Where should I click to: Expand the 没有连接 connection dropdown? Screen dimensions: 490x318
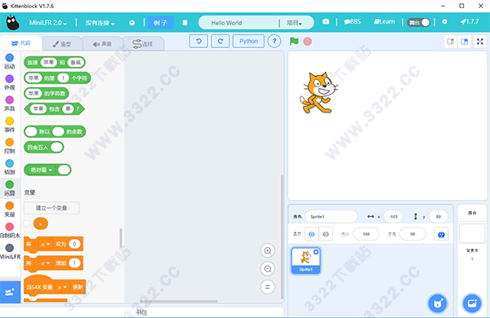point(100,23)
